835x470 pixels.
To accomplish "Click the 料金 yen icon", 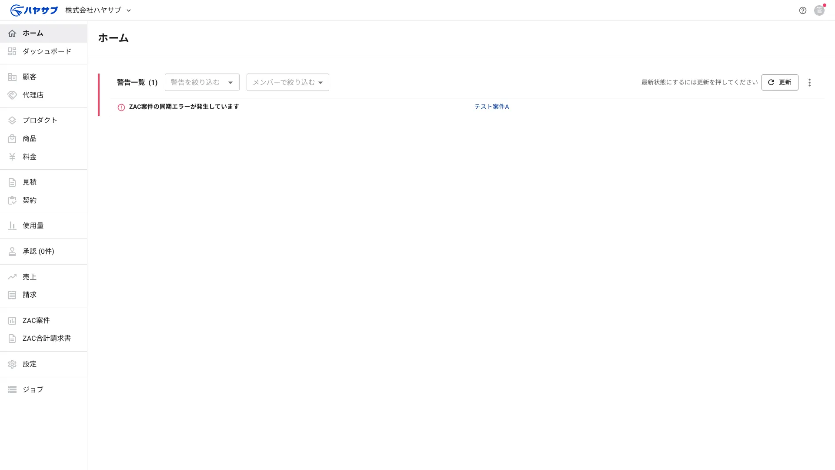I will 12,157.
